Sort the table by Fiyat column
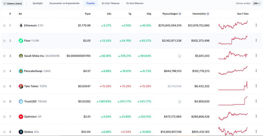The image size is (263, 136). coord(88,14)
